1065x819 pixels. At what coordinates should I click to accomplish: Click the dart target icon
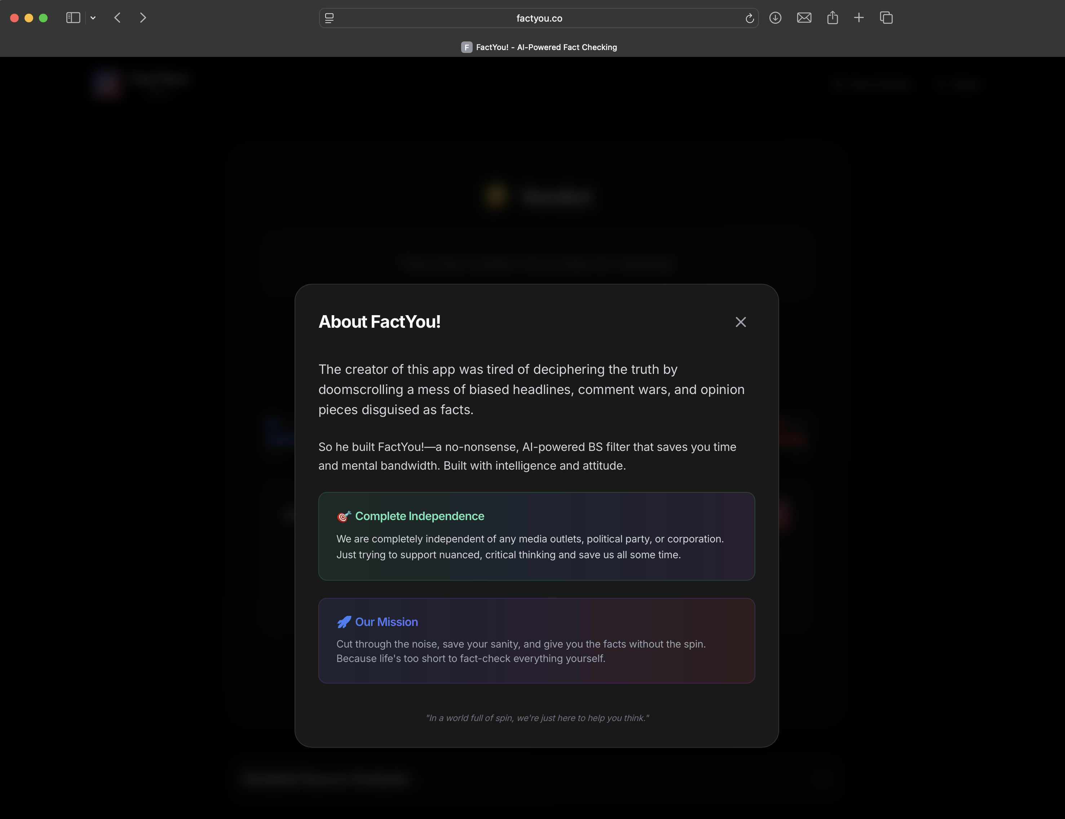tap(344, 516)
